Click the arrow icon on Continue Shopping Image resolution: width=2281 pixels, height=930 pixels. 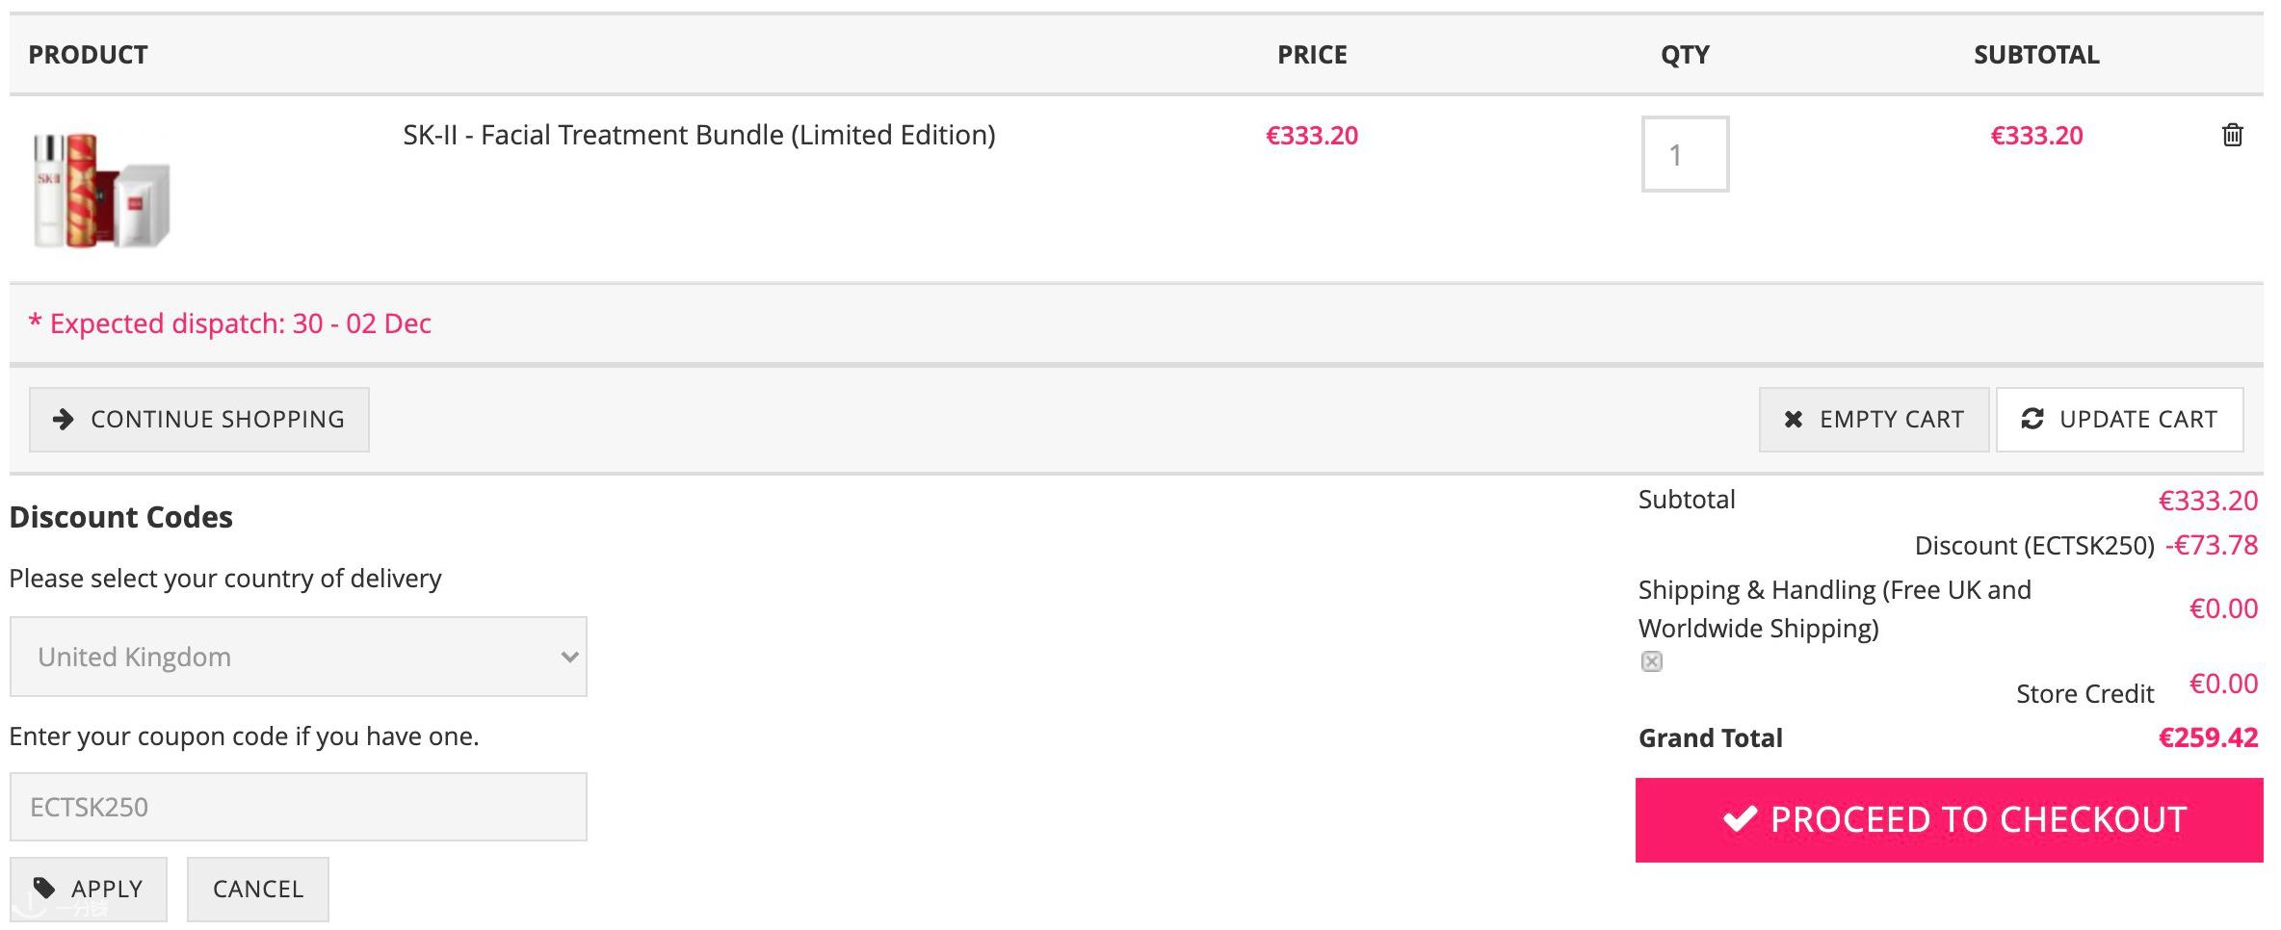pos(64,419)
